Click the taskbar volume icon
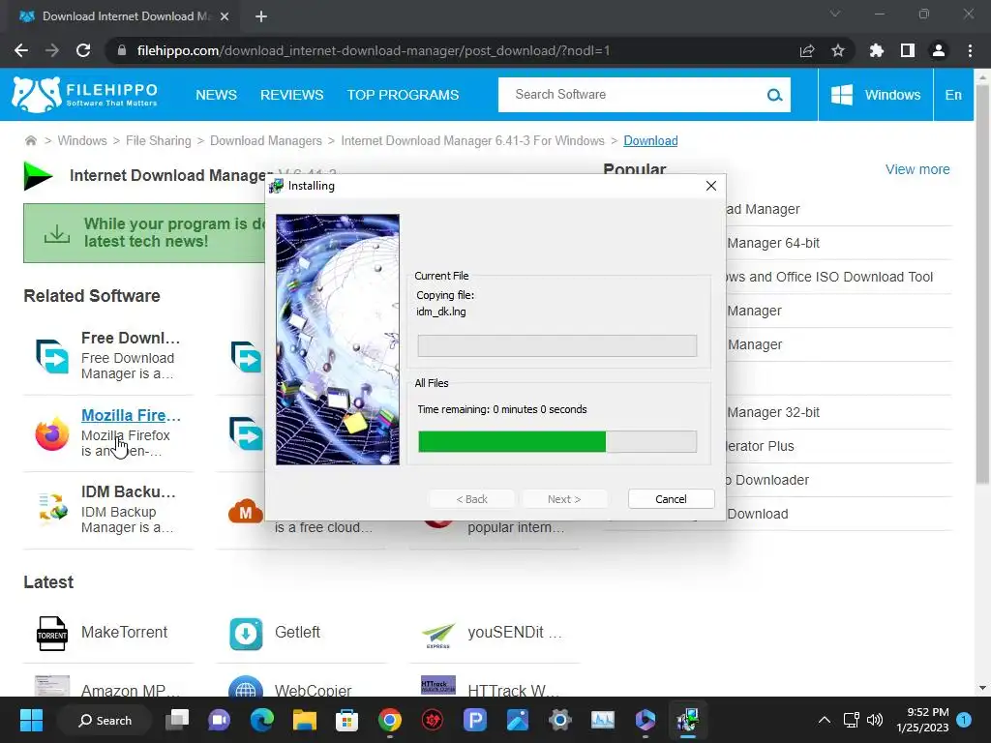991x743 pixels. 875,720
